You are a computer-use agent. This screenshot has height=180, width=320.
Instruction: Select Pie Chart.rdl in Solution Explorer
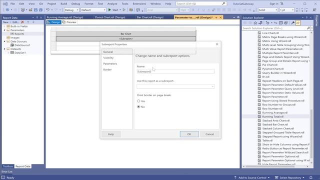pos(269,65)
